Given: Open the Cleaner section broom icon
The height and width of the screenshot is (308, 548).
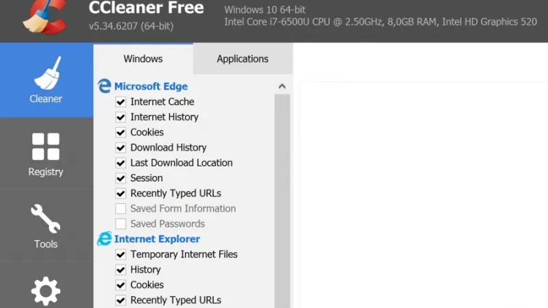Looking at the screenshot, I should [x=47, y=73].
